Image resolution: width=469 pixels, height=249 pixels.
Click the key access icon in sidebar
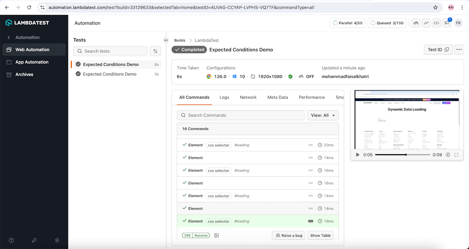point(34,240)
